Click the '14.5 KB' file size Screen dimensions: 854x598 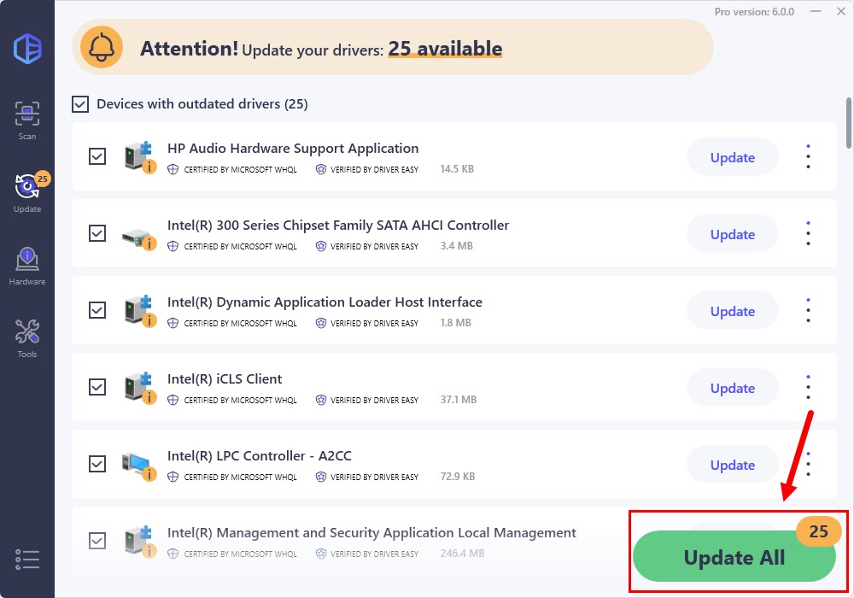(457, 169)
